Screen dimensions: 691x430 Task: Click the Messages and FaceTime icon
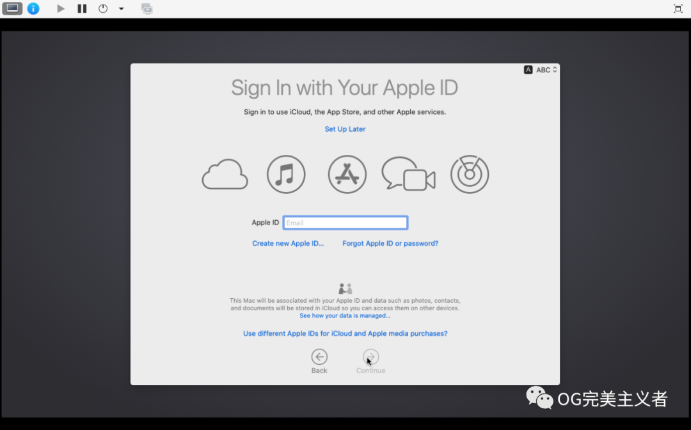point(408,174)
